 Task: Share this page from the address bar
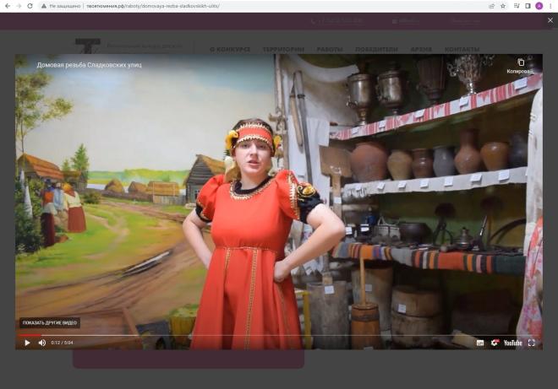coord(492,6)
